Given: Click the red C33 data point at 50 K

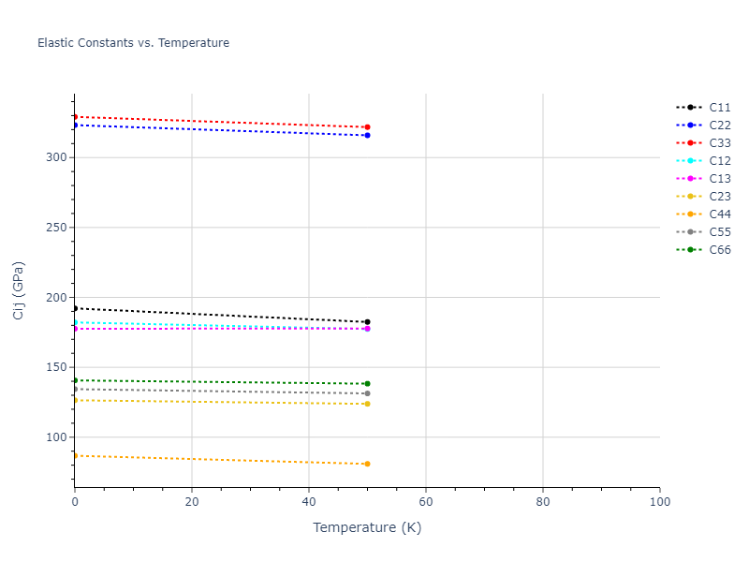Looking at the screenshot, I should click(x=367, y=127).
